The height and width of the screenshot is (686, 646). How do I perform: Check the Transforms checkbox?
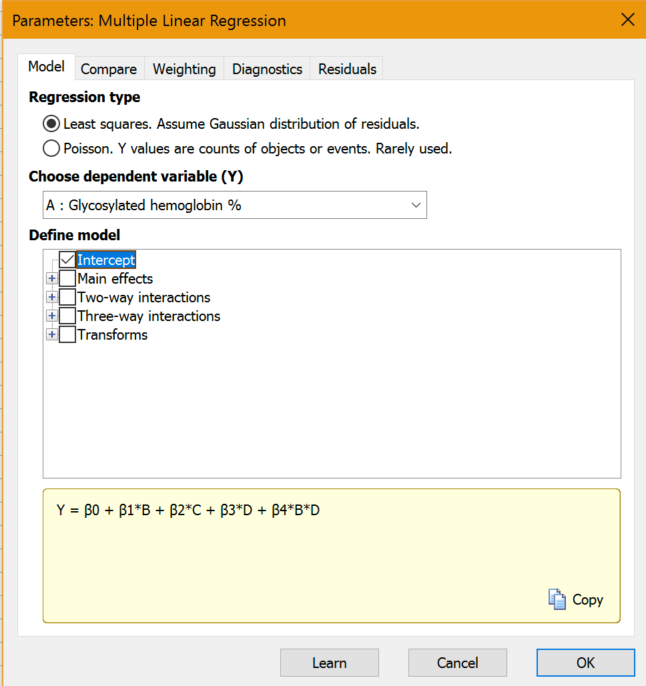(x=67, y=335)
